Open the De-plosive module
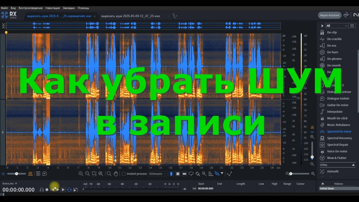Viewport: 359px width, 202px height. (x=334, y=59)
